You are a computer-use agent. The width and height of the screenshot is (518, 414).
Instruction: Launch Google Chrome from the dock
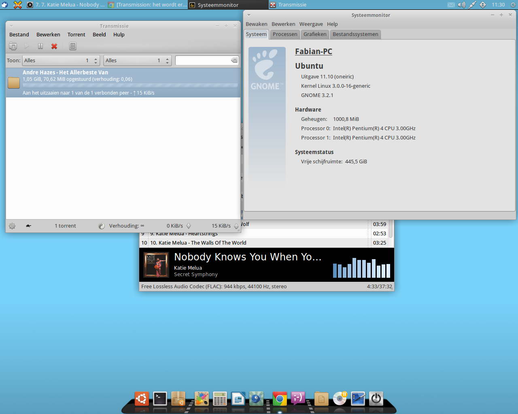[280, 399]
